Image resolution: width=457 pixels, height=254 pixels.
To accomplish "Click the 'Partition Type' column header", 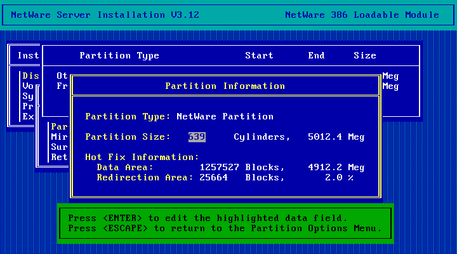I will (119, 56).
